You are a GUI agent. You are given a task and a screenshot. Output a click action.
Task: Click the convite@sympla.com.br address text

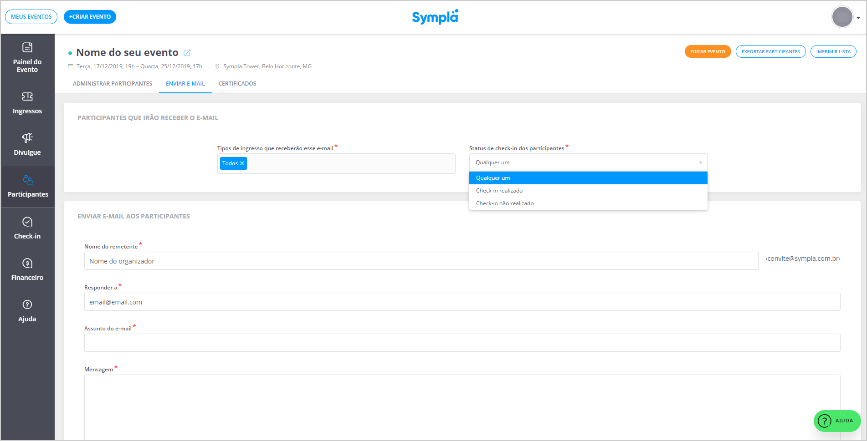(x=803, y=259)
